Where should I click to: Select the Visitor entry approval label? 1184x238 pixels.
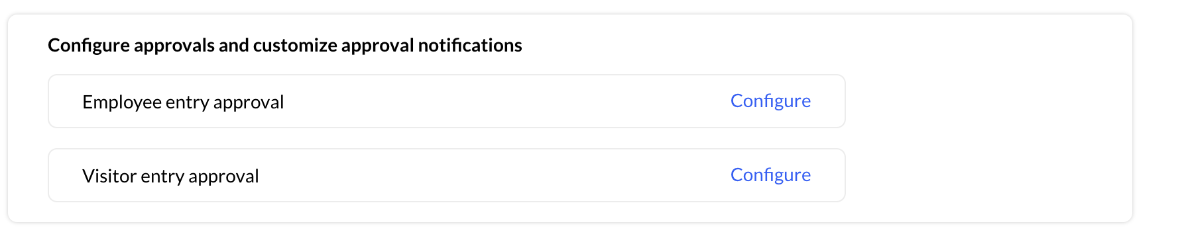pyautogui.click(x=170, y=177)
